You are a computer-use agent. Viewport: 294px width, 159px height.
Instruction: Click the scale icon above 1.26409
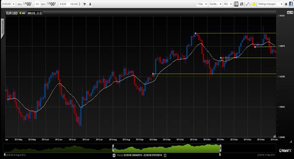(275, 136)
